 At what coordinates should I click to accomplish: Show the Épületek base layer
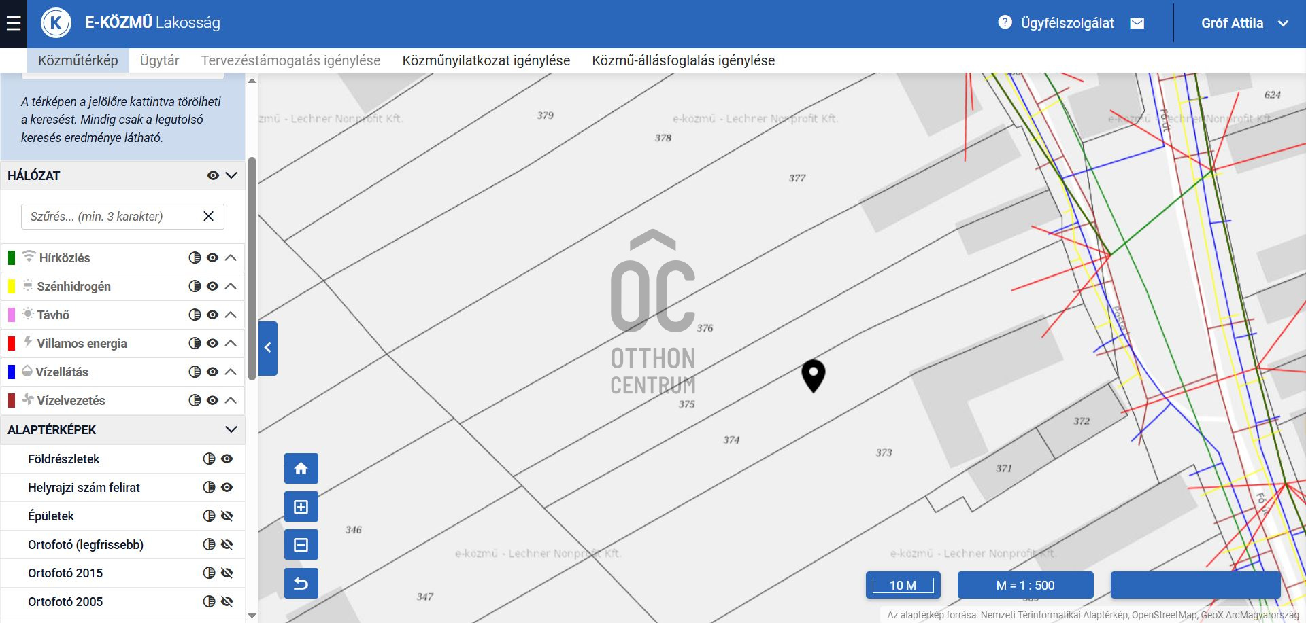(227, 516)
